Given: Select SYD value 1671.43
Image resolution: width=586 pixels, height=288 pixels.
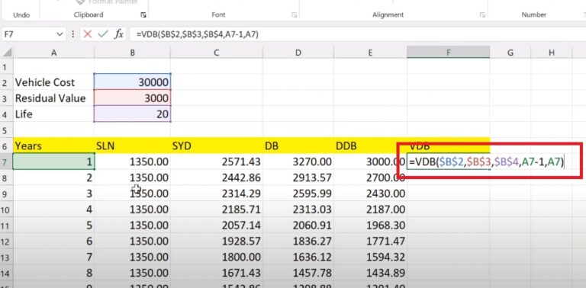Looking at the screenshot, I should pos(217,273).
